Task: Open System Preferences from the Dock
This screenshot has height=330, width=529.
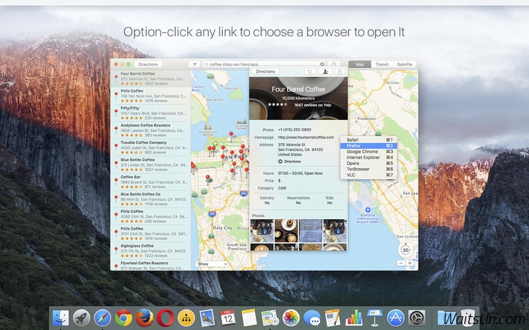Action: pos(417,318)
